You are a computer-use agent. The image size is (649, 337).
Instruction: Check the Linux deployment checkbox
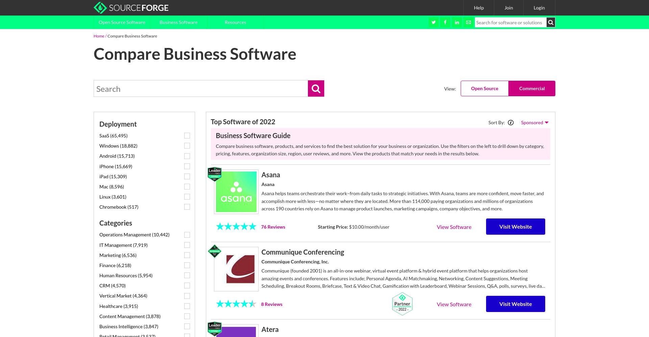click(x=187, y=197)
